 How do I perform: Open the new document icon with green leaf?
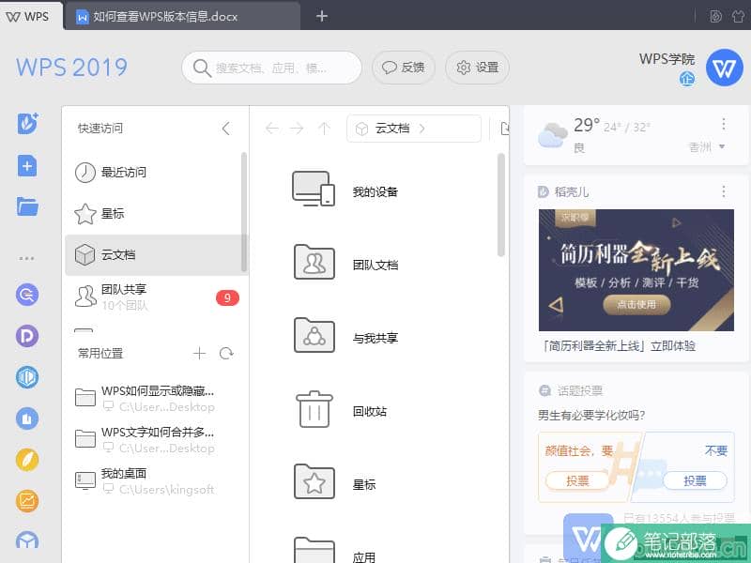click(x=28, y=124)
